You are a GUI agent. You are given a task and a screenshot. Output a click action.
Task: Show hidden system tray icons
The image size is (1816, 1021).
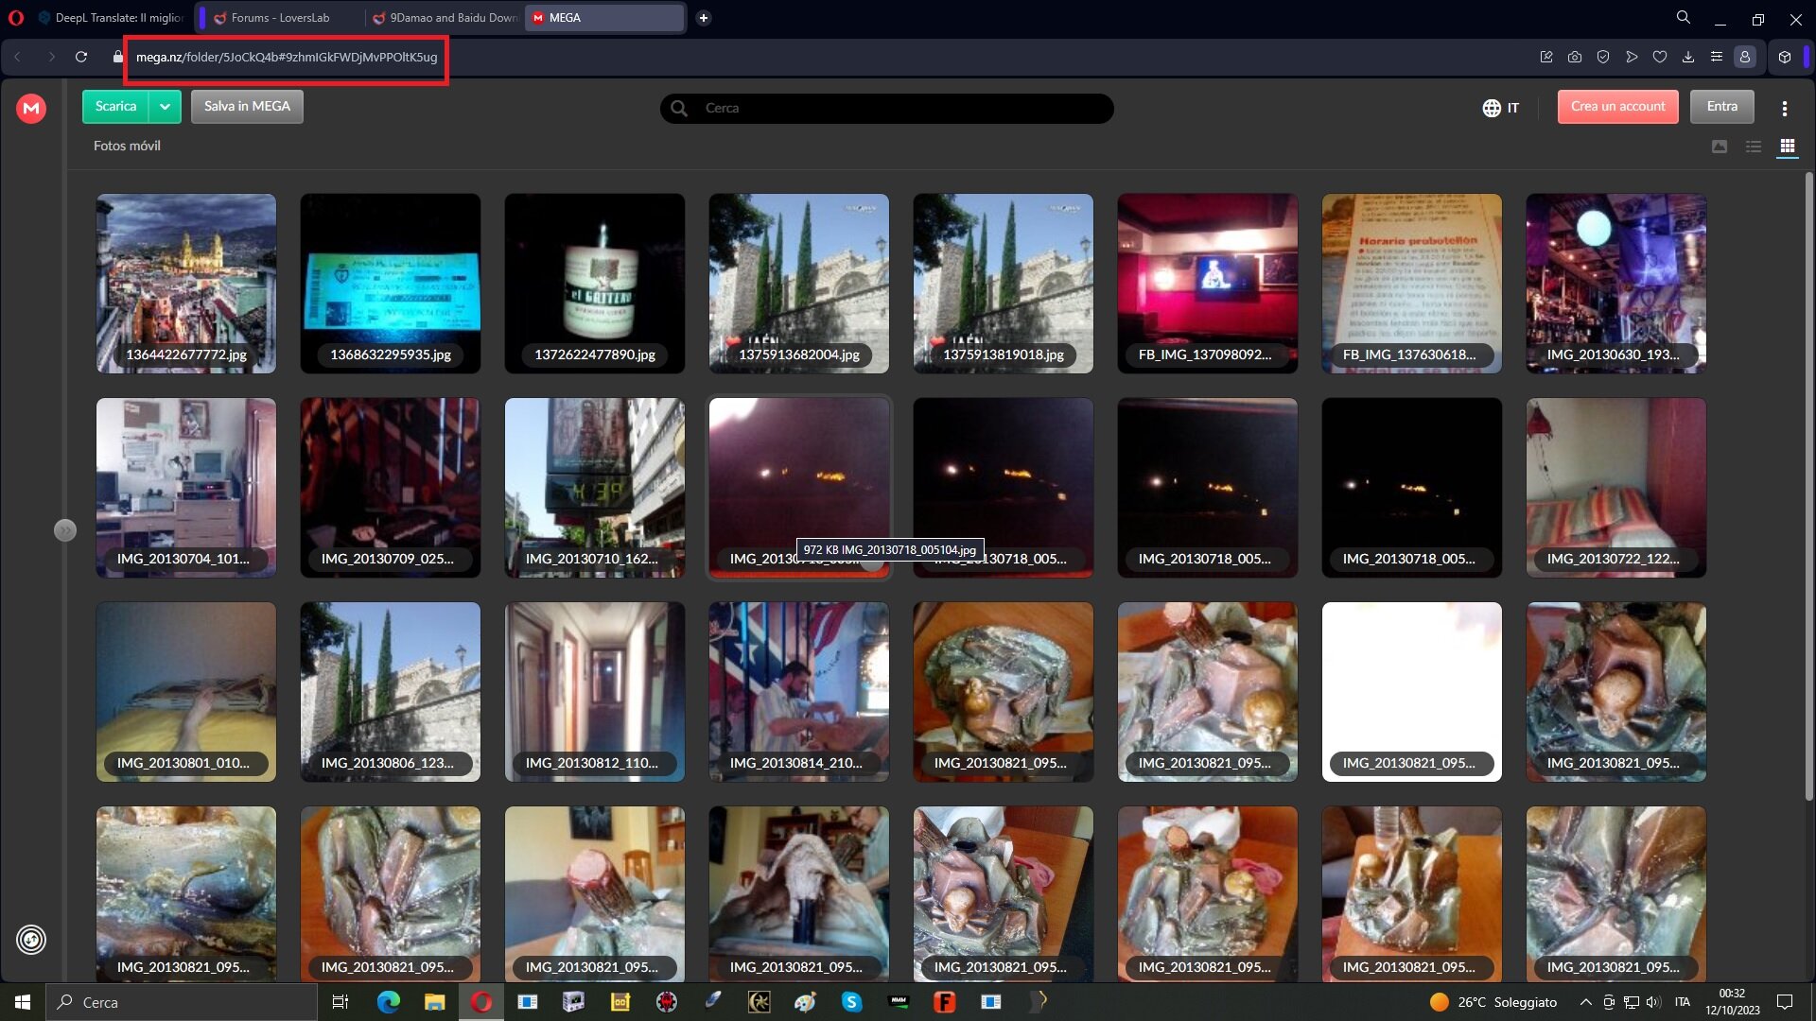(x=1586, y=1002)
